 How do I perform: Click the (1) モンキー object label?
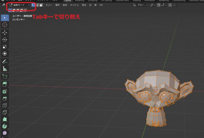pyautogui.click(x=18, y=20)
